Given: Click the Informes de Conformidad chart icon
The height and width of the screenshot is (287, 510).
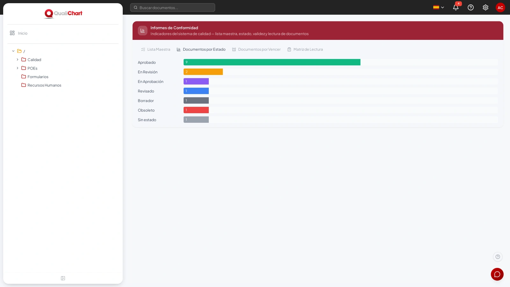Looking at the screenshot, I should point(142,31).
